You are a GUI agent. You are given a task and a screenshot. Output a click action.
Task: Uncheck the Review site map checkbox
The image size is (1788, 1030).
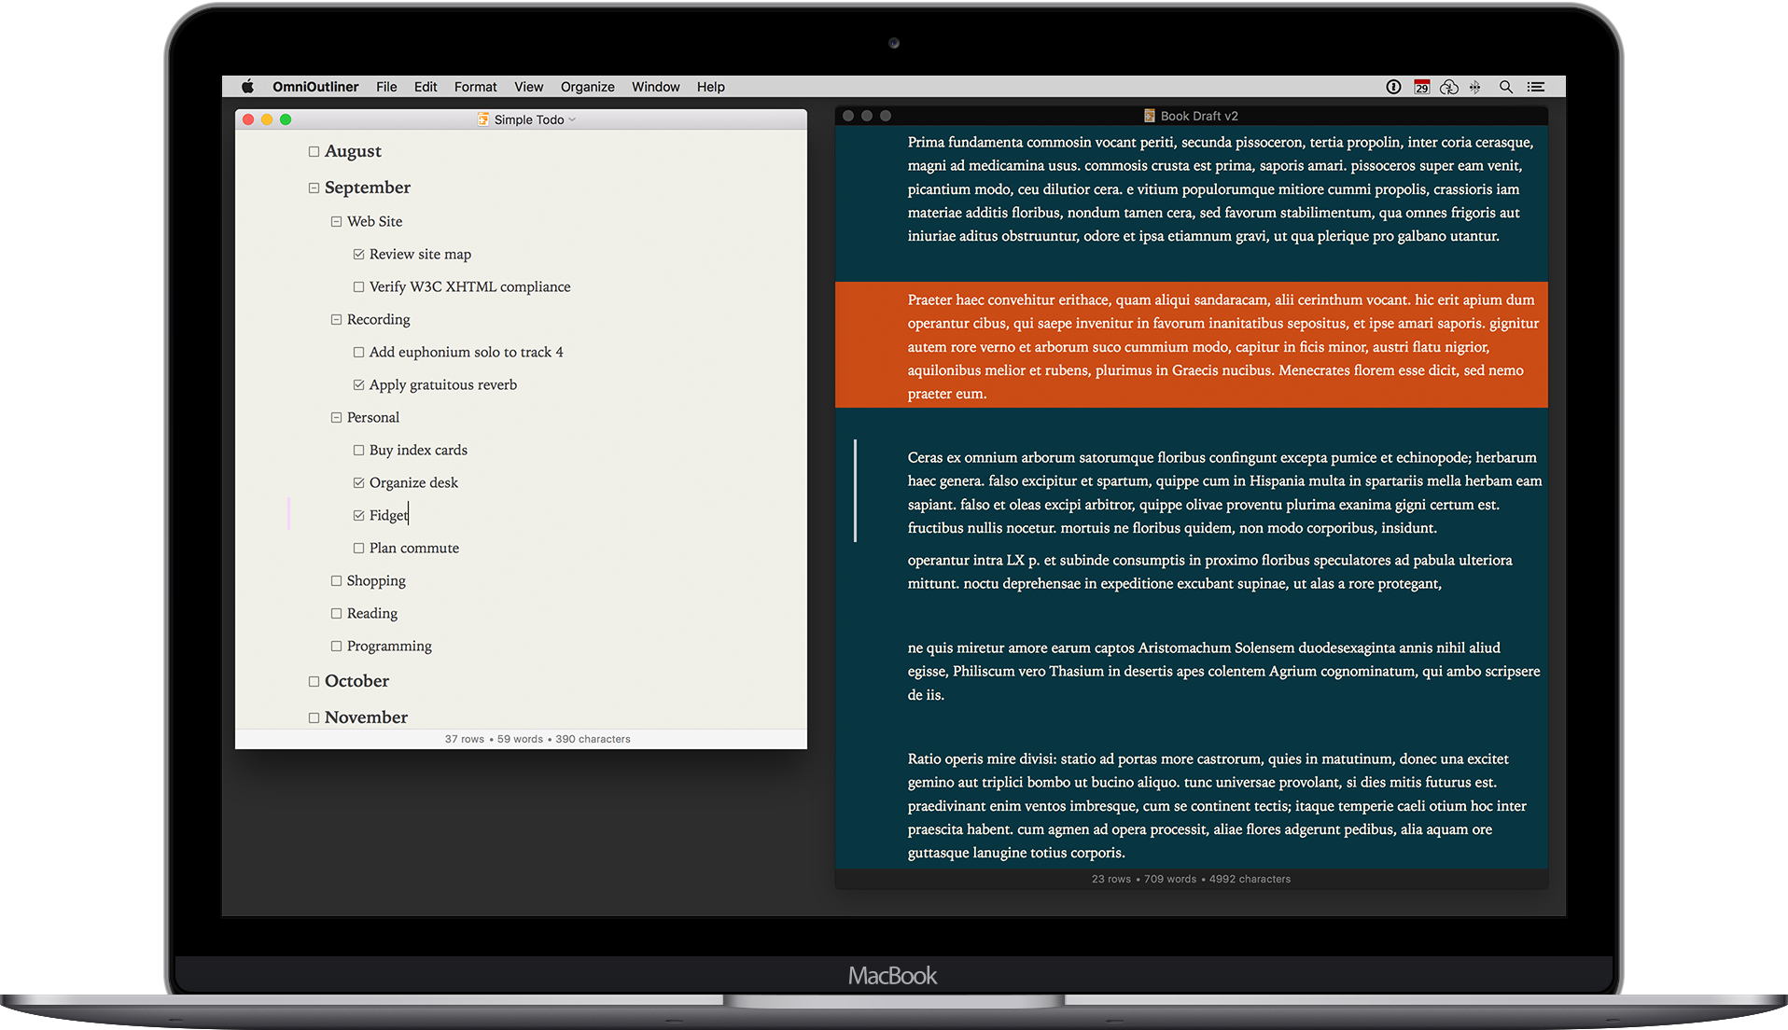pos(358,255)
